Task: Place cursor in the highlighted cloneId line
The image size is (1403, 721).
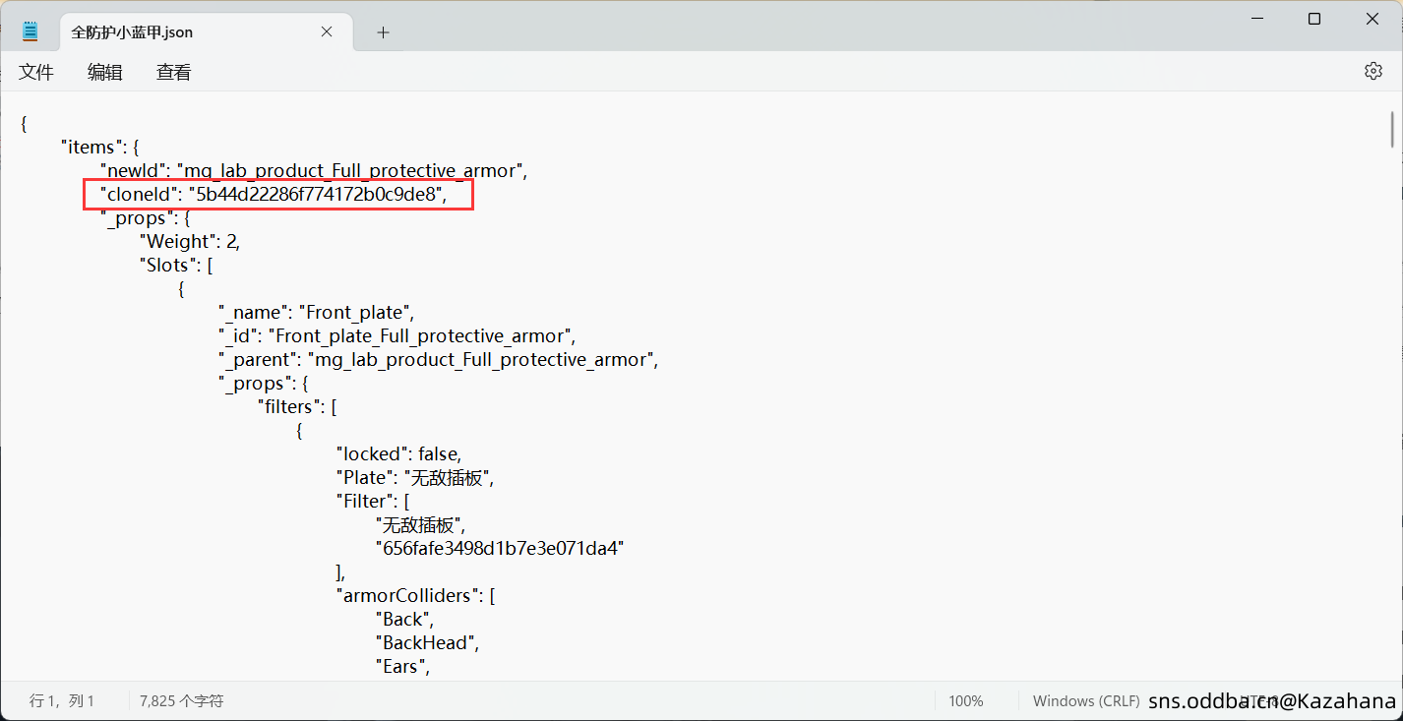Action: [275, 195]
